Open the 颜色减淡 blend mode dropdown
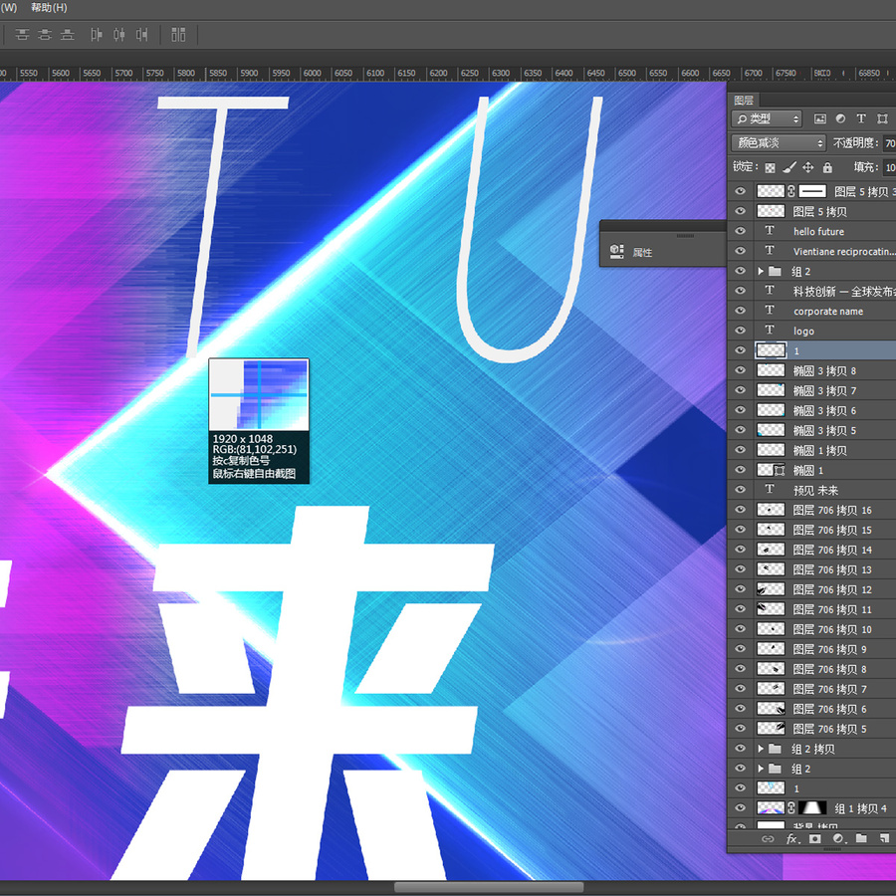Viewport: 896px width, 896px height. click(x=779, y=142)
